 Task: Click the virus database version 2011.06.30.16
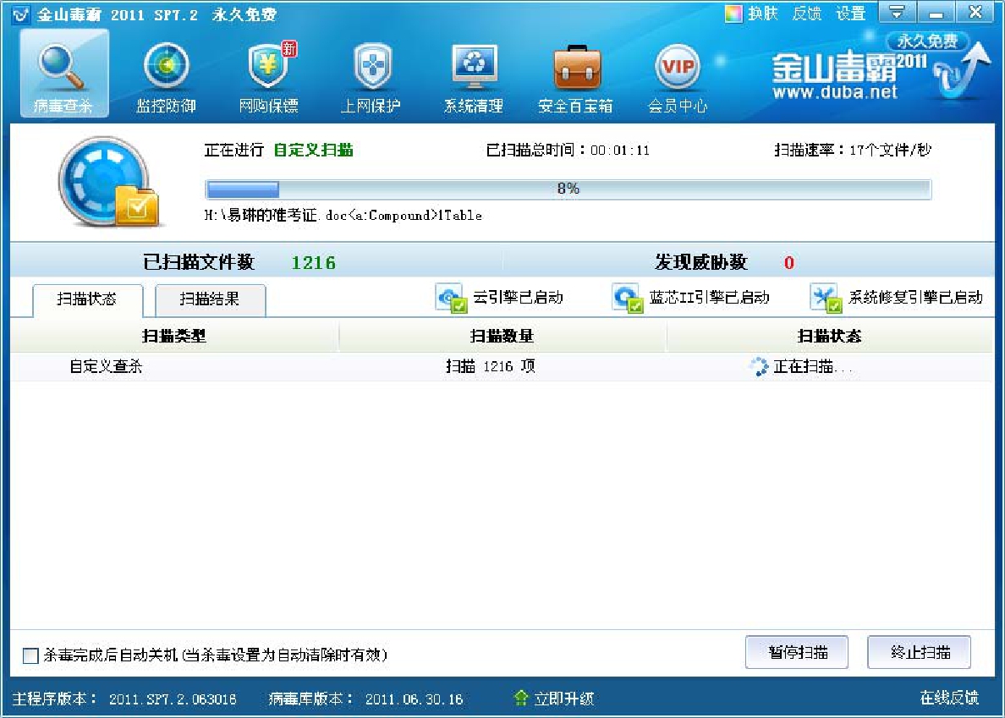click(x=414, y=699)
